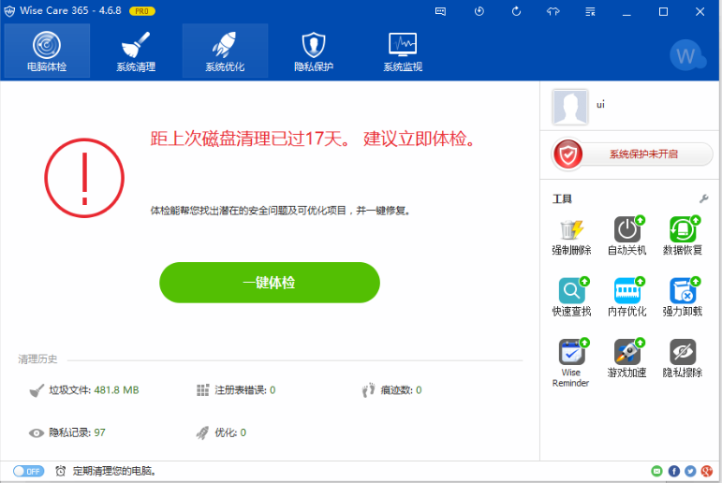Screen dimensions: 722x483
Task: Open the 隐私保护 tab
Action: pos(314,51)
